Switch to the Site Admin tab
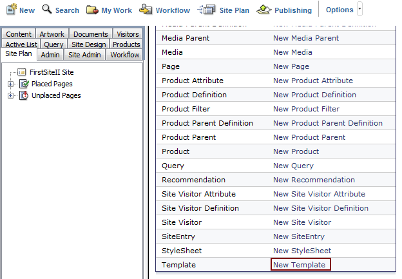The height and width of the screenshot is (279, 402). pos(84,55)
